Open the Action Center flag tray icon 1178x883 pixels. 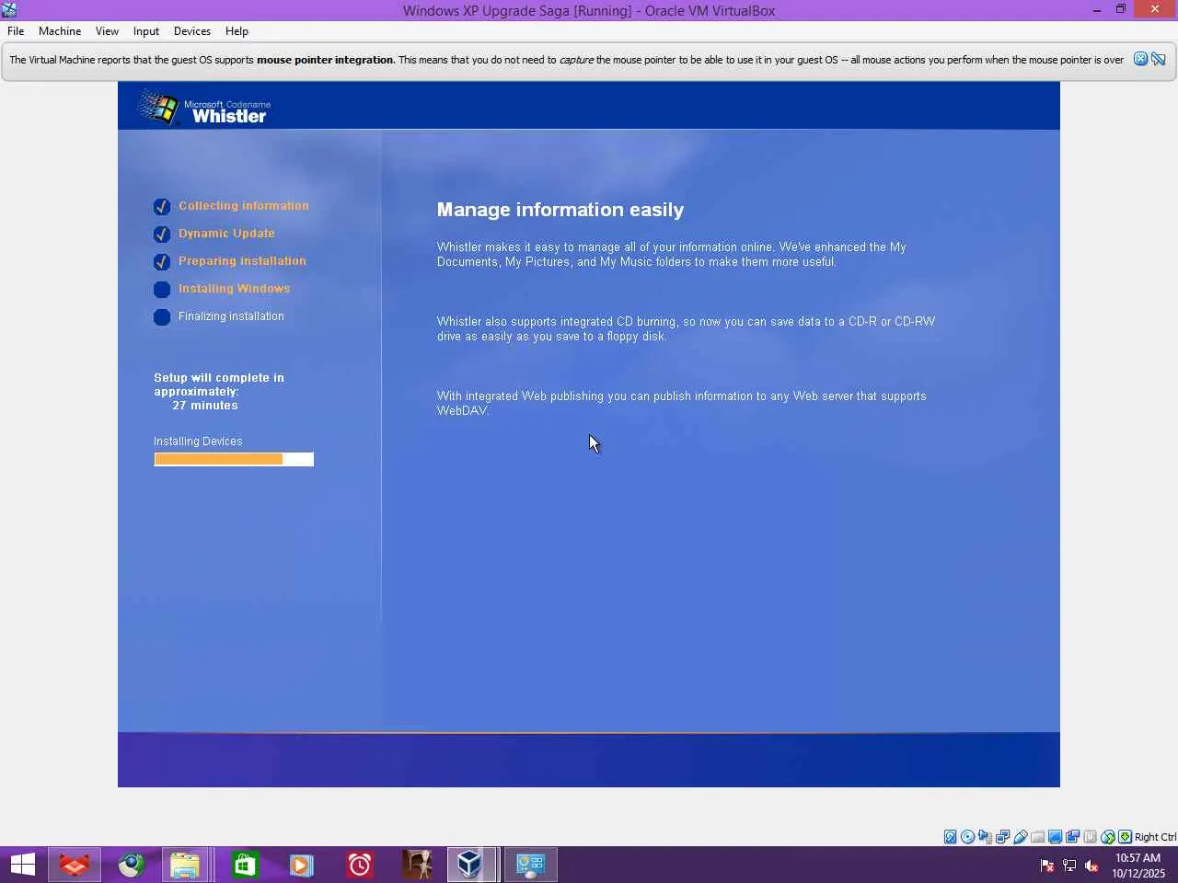pyautogui.click(x=1047, y=866)
